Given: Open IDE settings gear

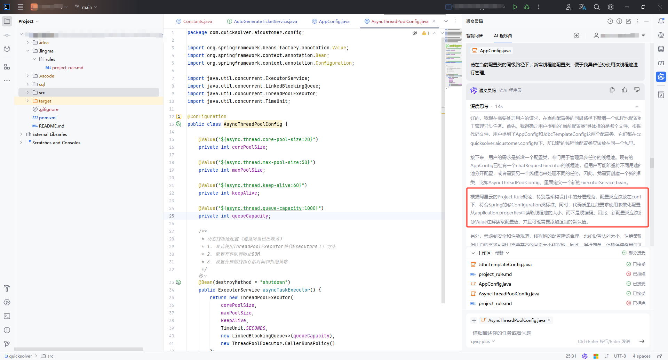Looking at the screenshot, I should 611,7.
